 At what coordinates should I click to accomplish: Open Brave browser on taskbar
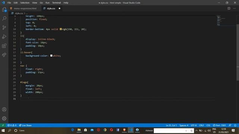tap(124, 130)
